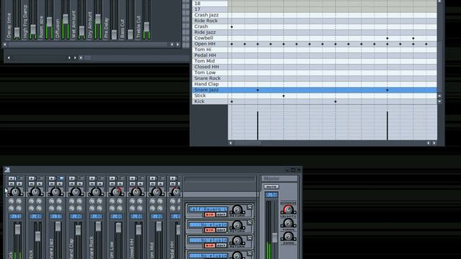Trigger the Tom Mid channel play-sample button

tap(153, 178)
